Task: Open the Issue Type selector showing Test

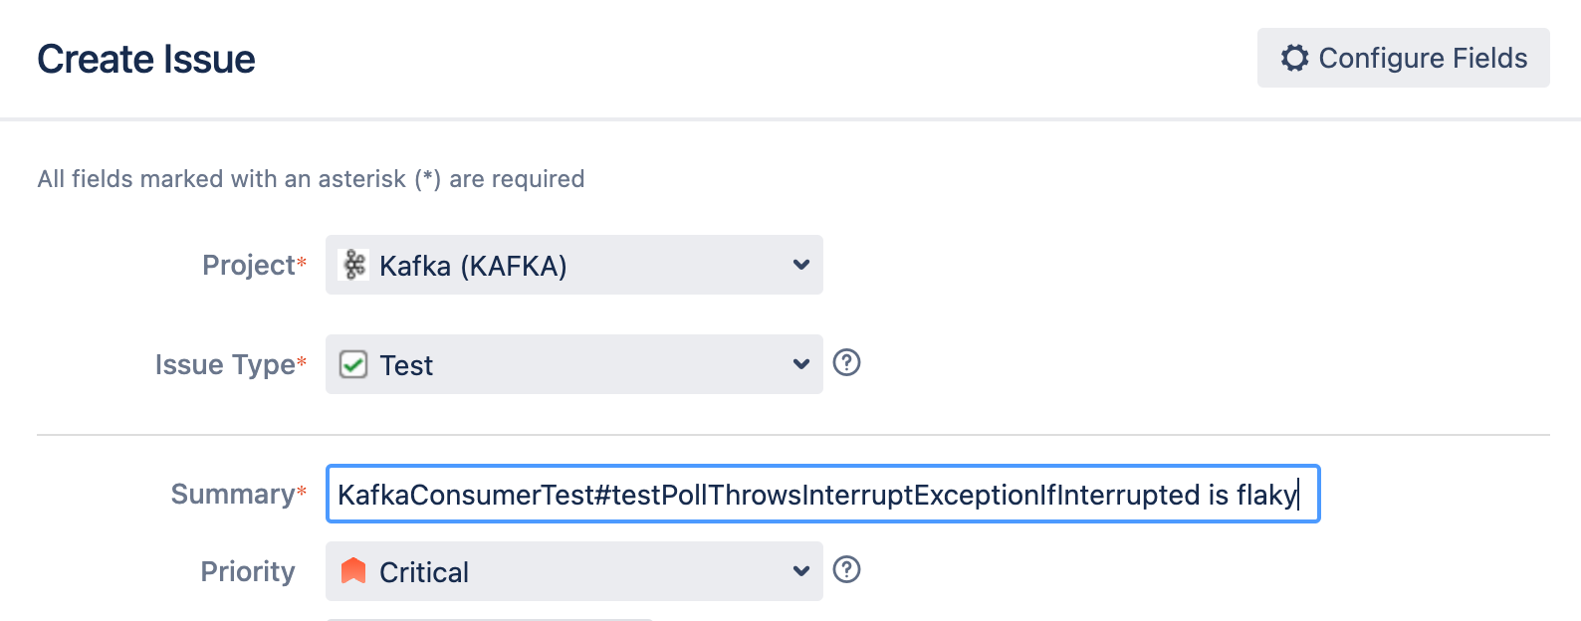Action: coord(573,364)
